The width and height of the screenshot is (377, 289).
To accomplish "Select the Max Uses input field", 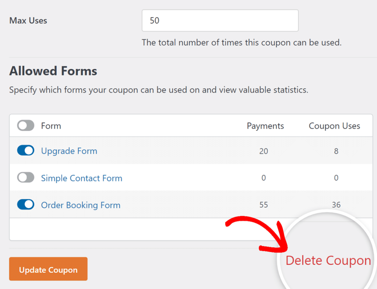I will (220, 21).
